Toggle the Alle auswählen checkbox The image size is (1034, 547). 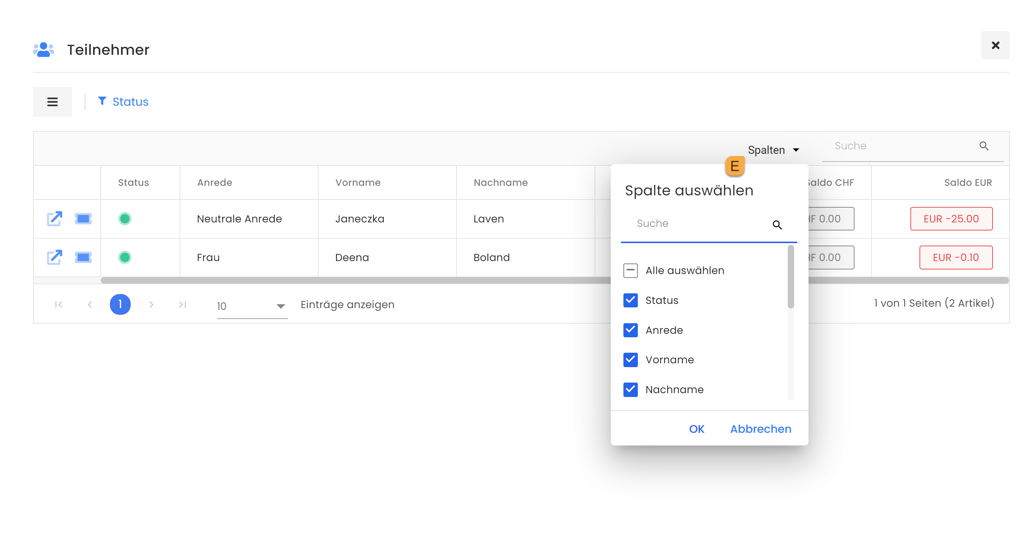tap(630, 270)
